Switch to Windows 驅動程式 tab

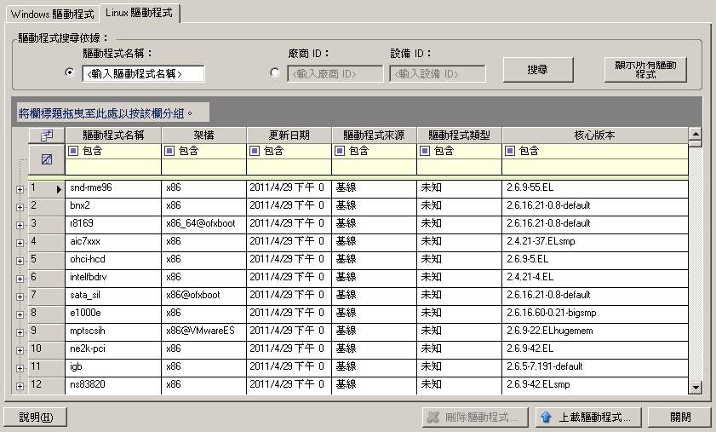pyautogui.click(x=52, y=14)
